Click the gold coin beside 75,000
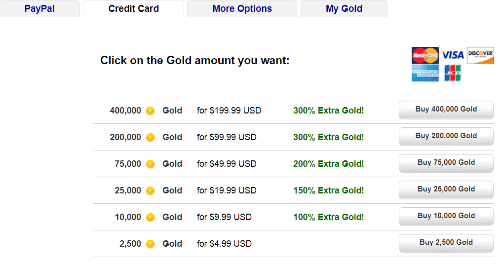 pos(150,164)
